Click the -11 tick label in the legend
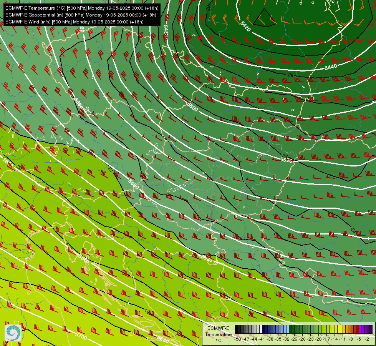The height and width of the screenshot is (346, 376). point(343,339)
